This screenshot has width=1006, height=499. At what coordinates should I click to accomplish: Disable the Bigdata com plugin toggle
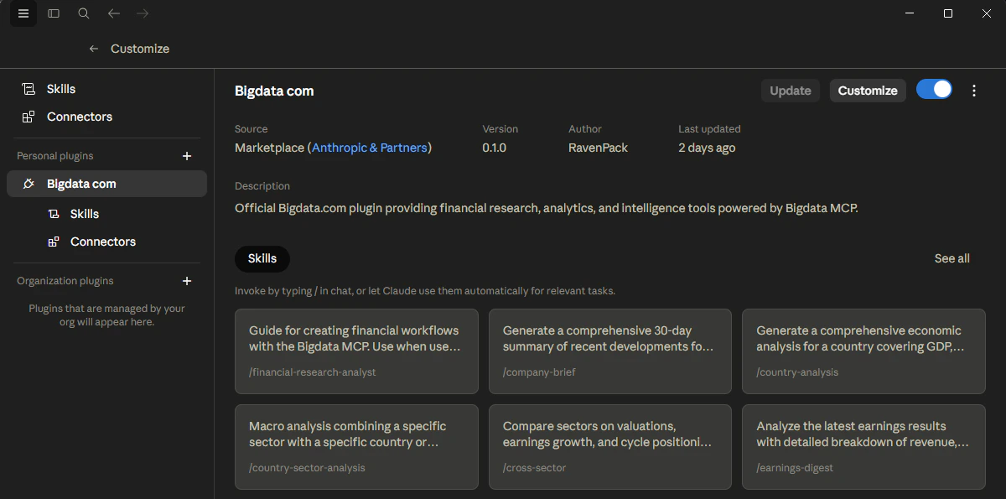[x=934, y=90]
